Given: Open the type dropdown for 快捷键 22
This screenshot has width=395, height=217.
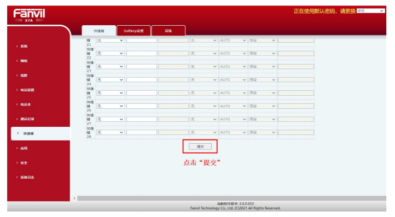Looking at the screenshot, I should 111,54.
